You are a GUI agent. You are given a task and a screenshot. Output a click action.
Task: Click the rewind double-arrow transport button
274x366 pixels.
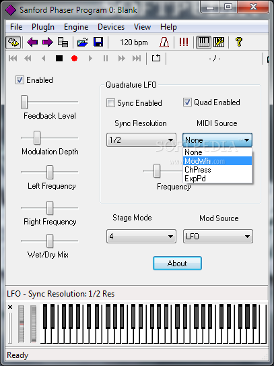click(x=28, y=59)
